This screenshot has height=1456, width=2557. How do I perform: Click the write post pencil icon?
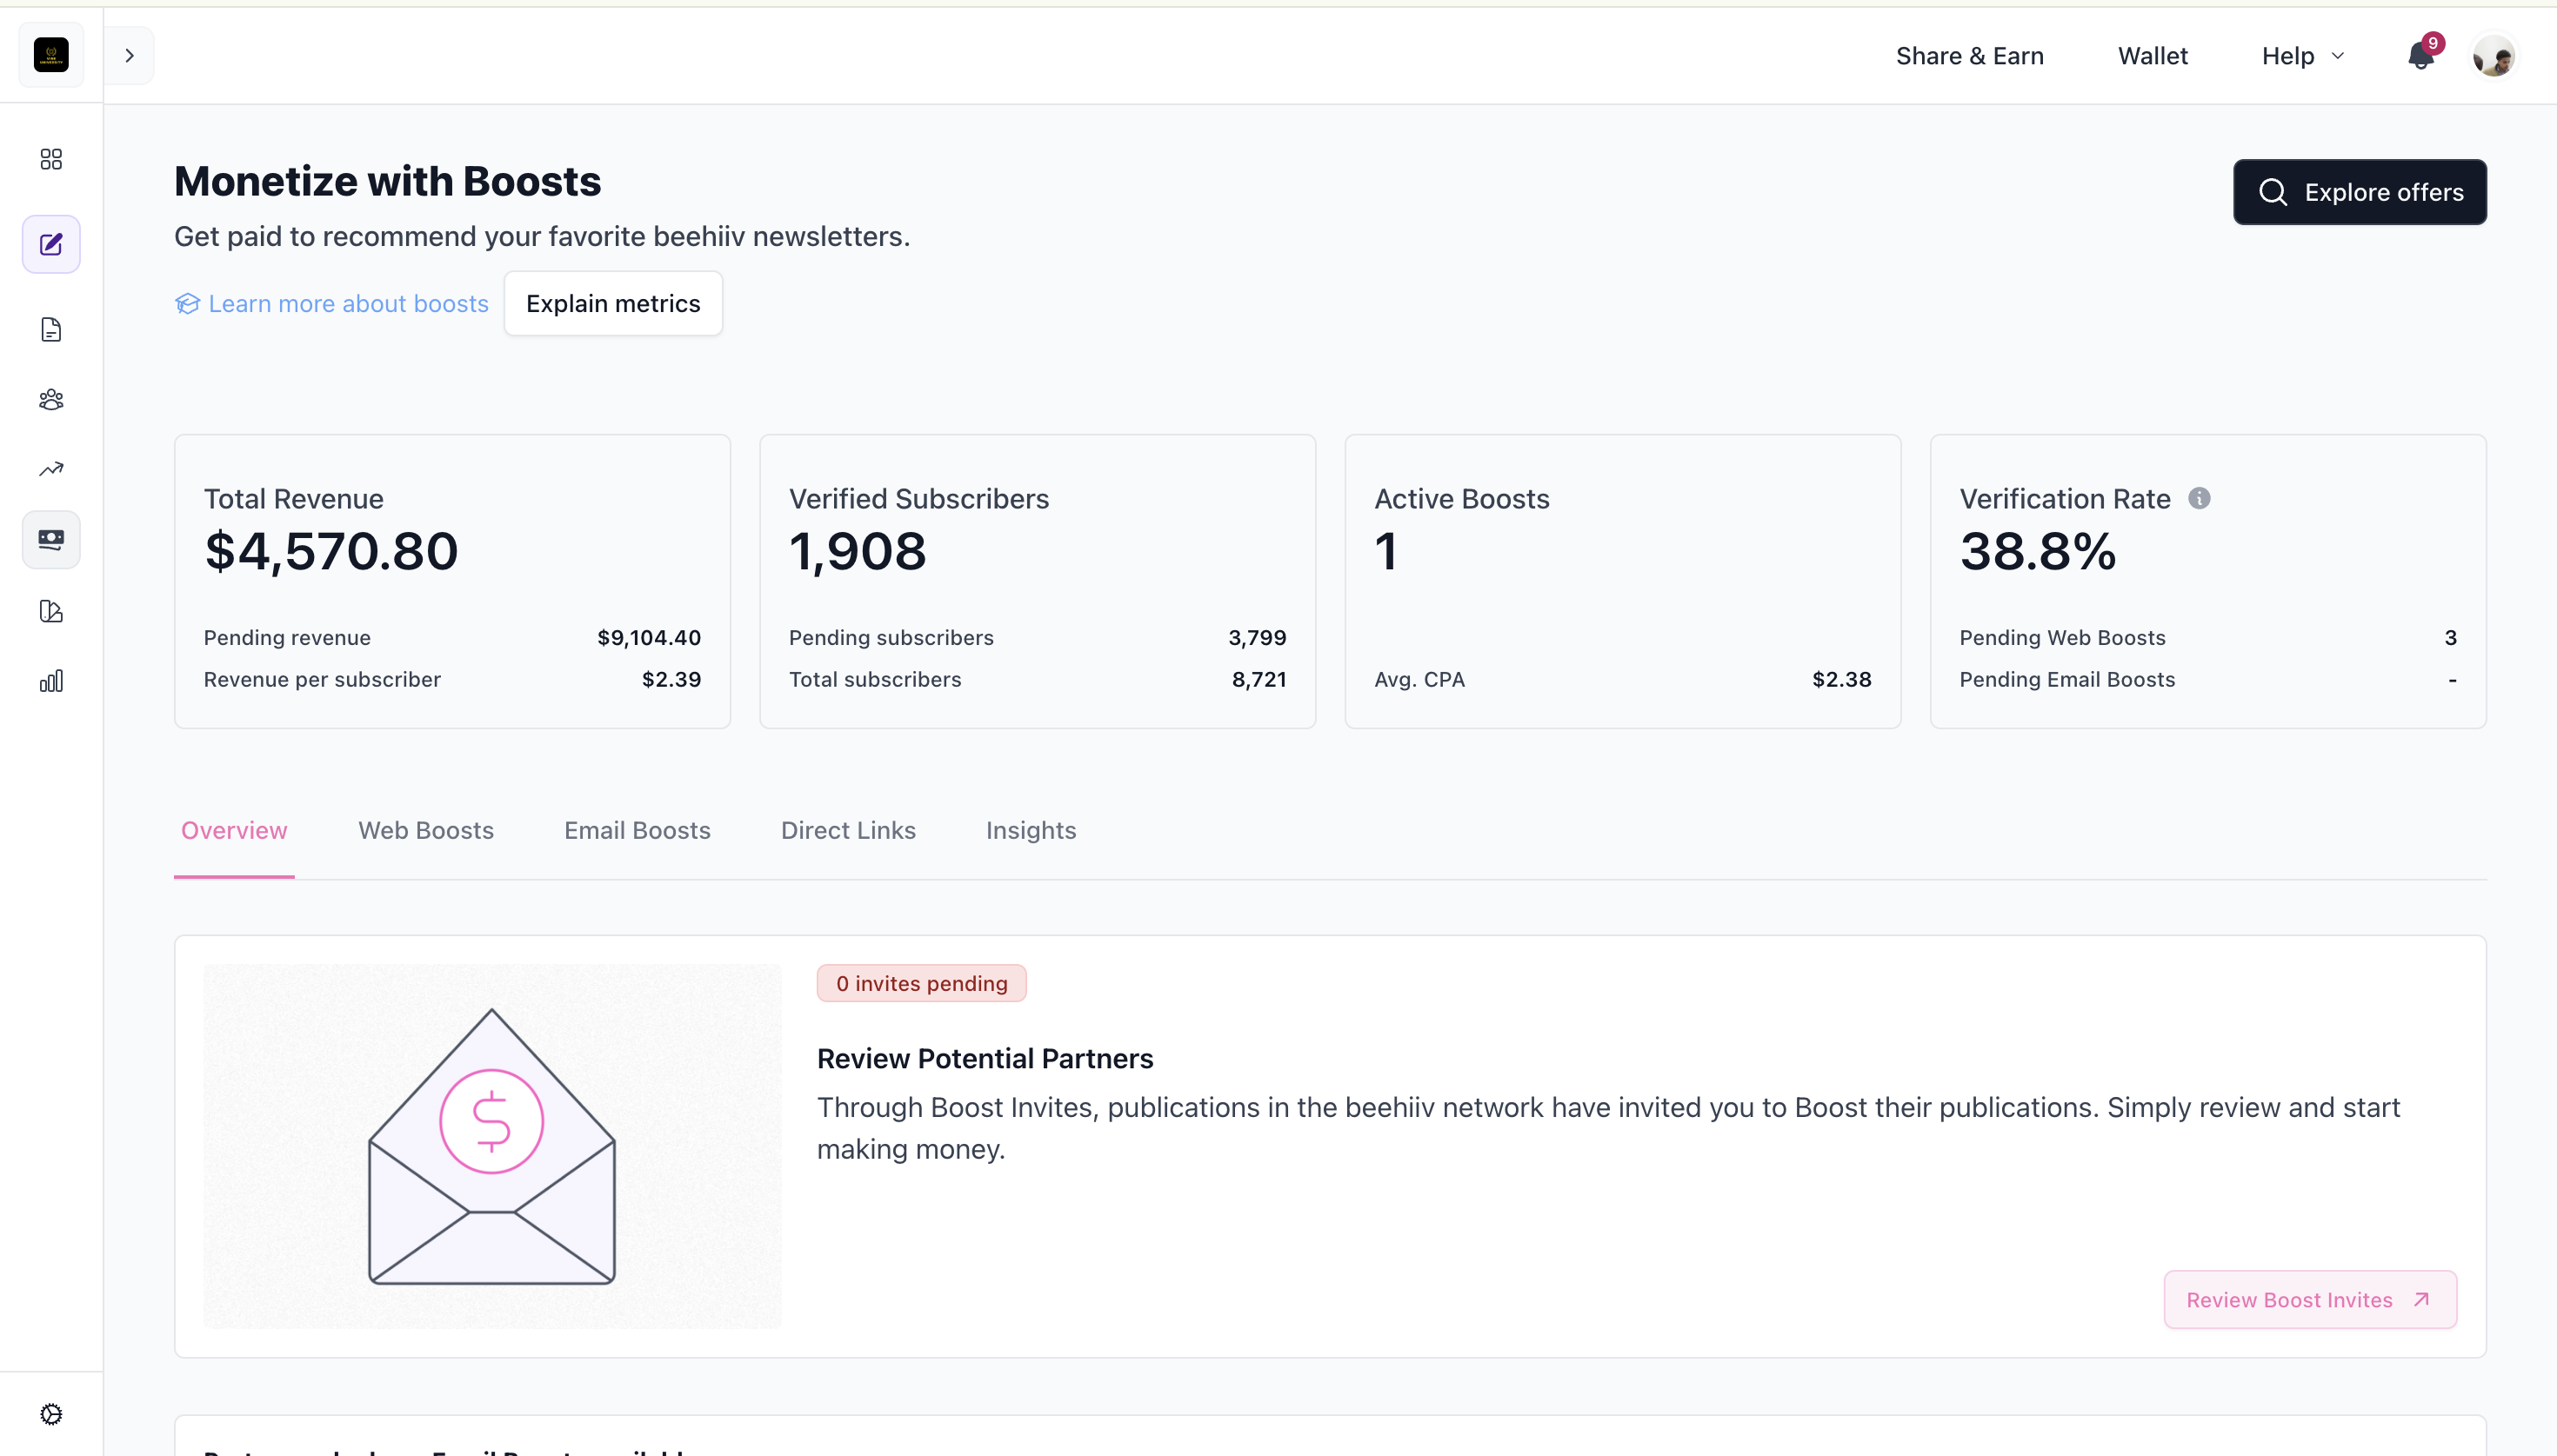(x=51, y=245)
